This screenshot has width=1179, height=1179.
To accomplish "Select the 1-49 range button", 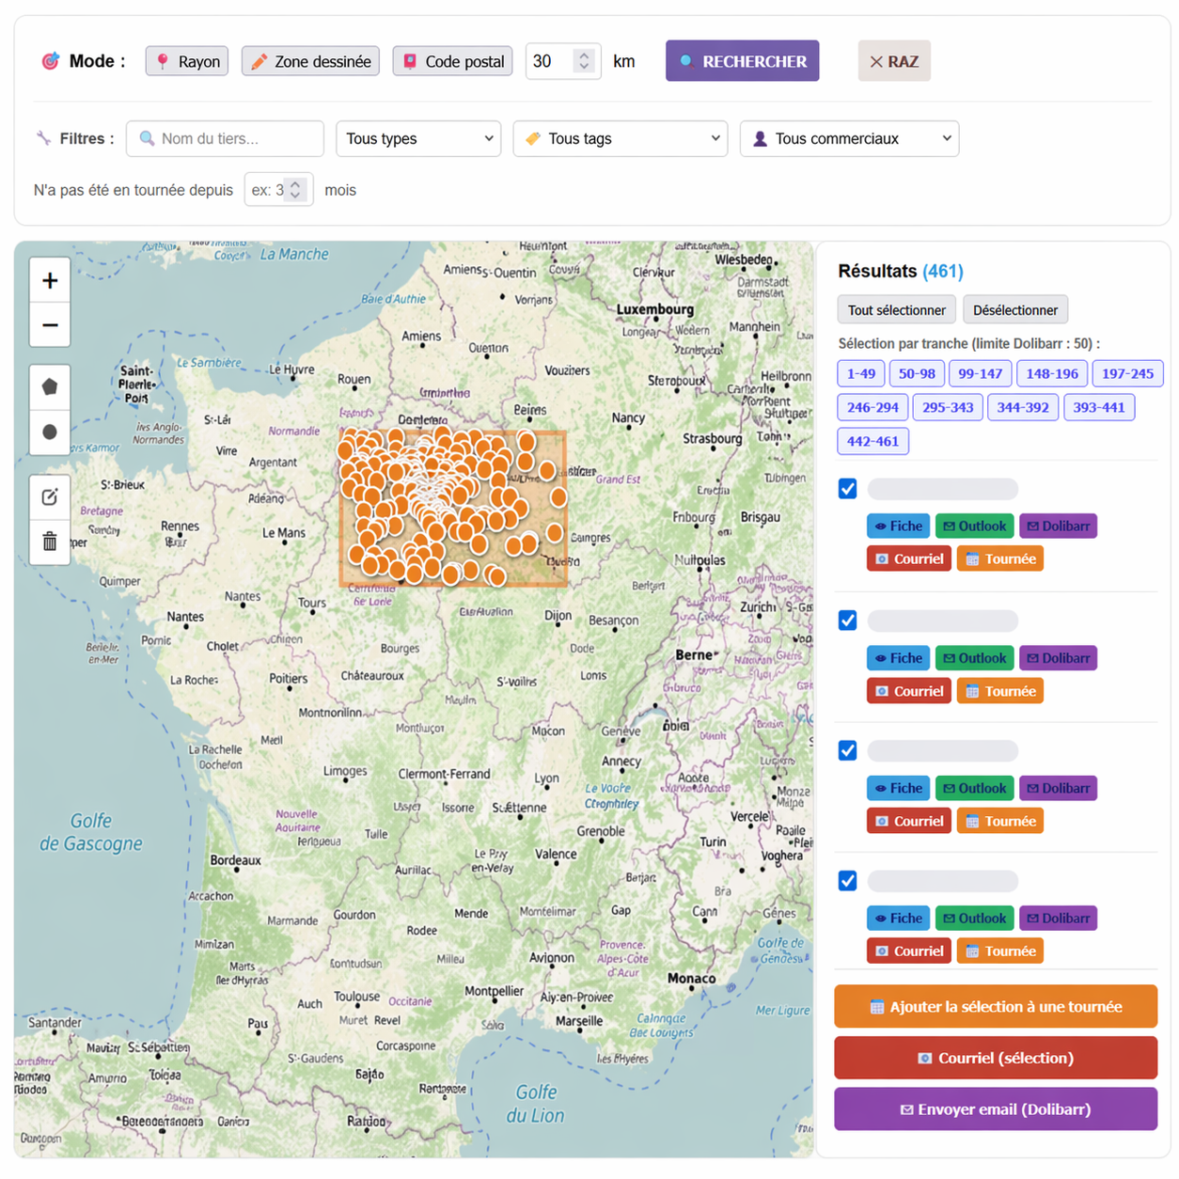I will coord(860,374).
